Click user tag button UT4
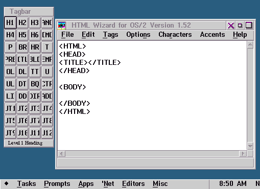Viewport: 260px width, 189px height. (47, 108)
